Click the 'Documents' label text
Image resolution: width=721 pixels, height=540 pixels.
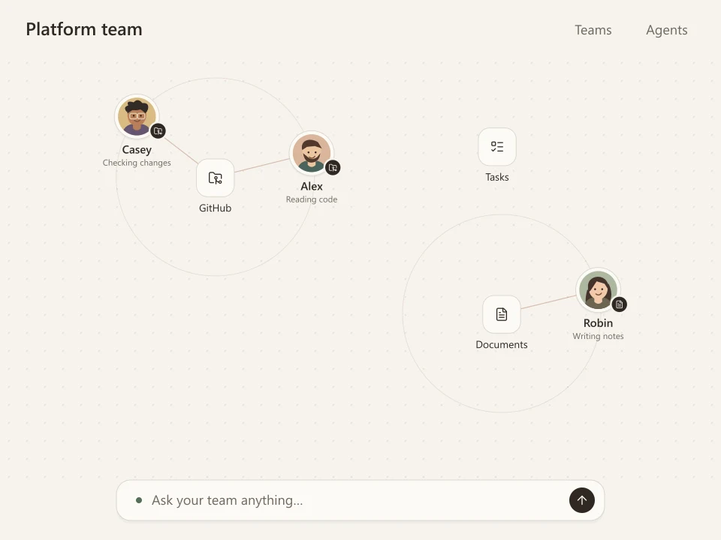click(x=502, y=345)
